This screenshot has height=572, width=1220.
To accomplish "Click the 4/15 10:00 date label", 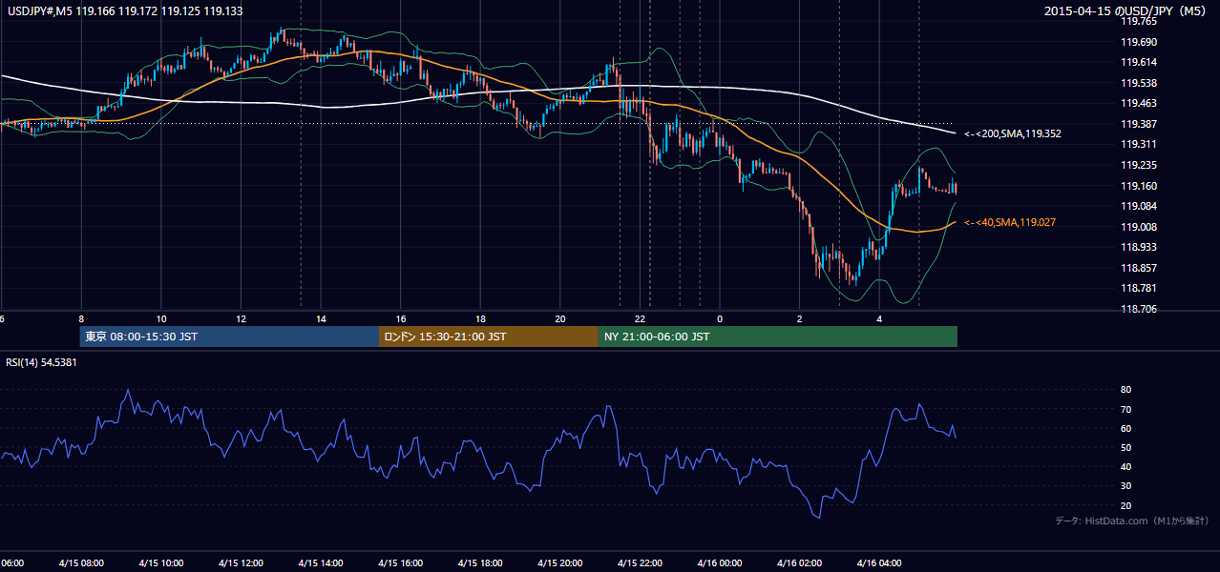I will coord(160,563).
